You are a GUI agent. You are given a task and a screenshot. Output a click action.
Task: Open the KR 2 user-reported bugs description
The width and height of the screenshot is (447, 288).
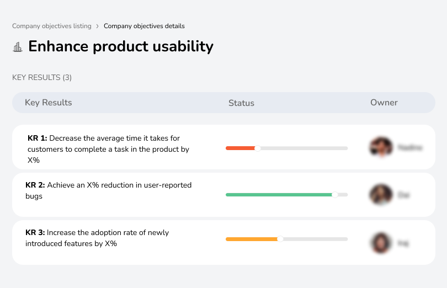coord(108,190)
